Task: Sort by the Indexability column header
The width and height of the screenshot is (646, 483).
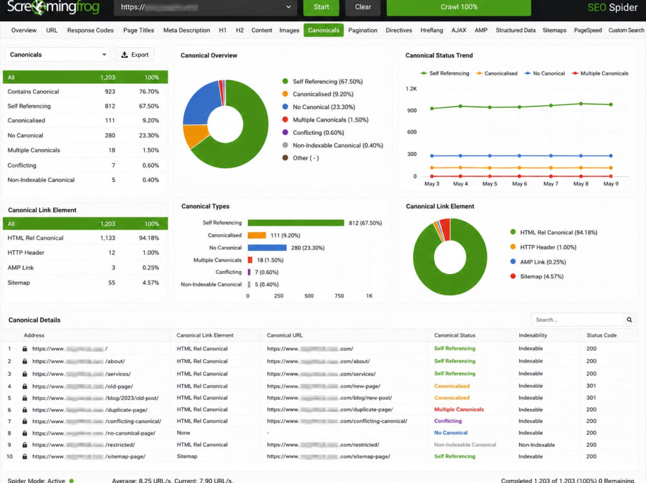Action: [x=533, y=335]
